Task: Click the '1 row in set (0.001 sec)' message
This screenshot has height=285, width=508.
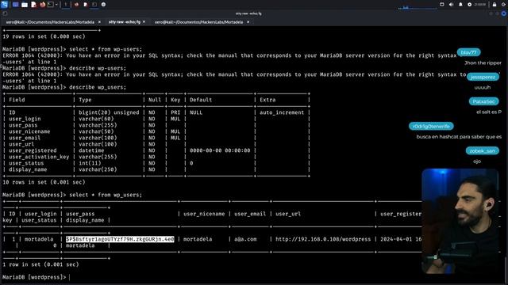Action: [x=40, y=264]
